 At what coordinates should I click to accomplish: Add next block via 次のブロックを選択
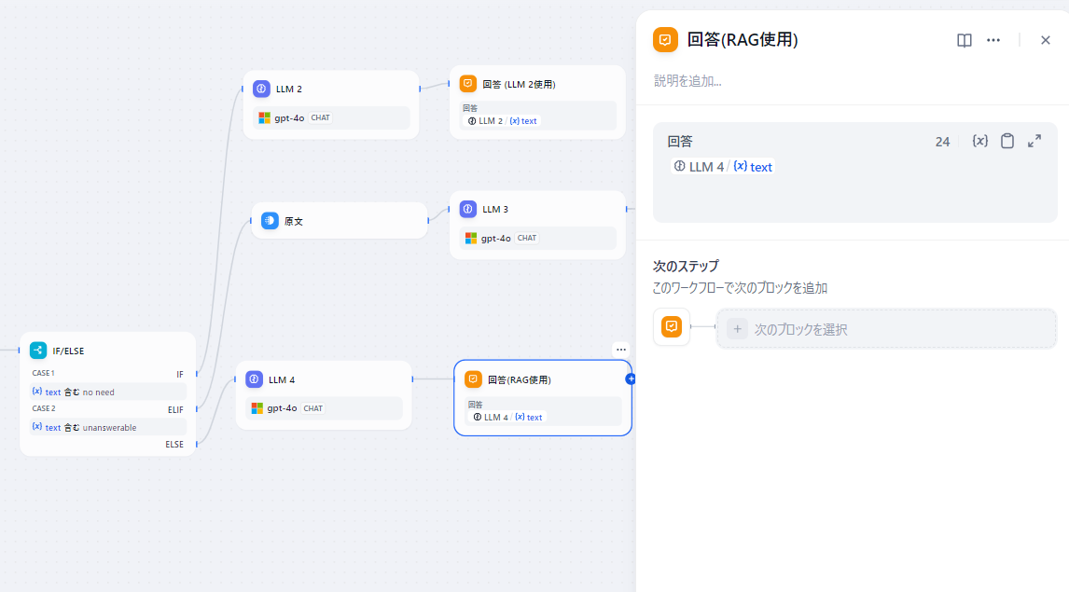tap(886, 329)
